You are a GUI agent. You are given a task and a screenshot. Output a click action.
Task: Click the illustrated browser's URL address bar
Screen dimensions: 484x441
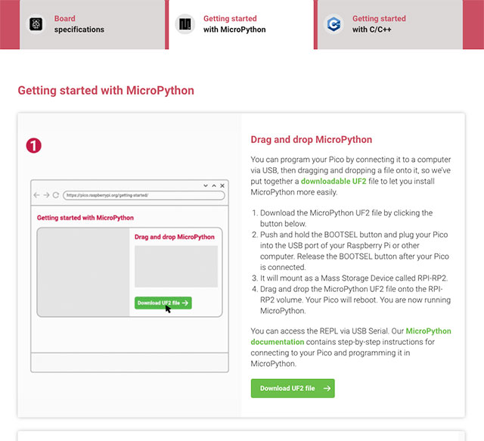pos(144,195)
